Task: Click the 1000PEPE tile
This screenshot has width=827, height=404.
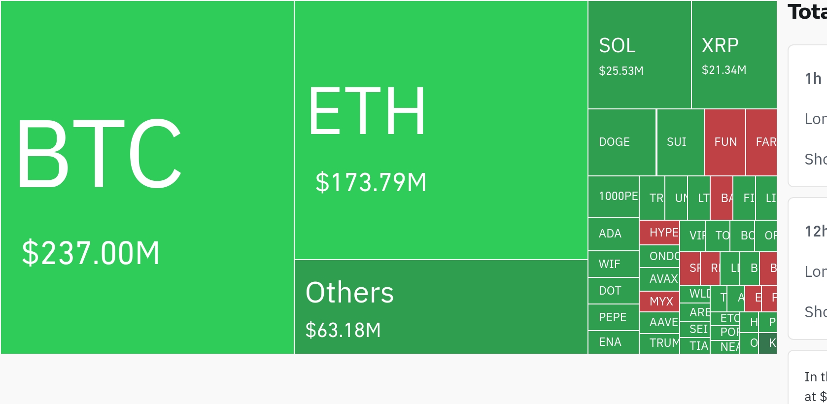Action: pos(614,197)
